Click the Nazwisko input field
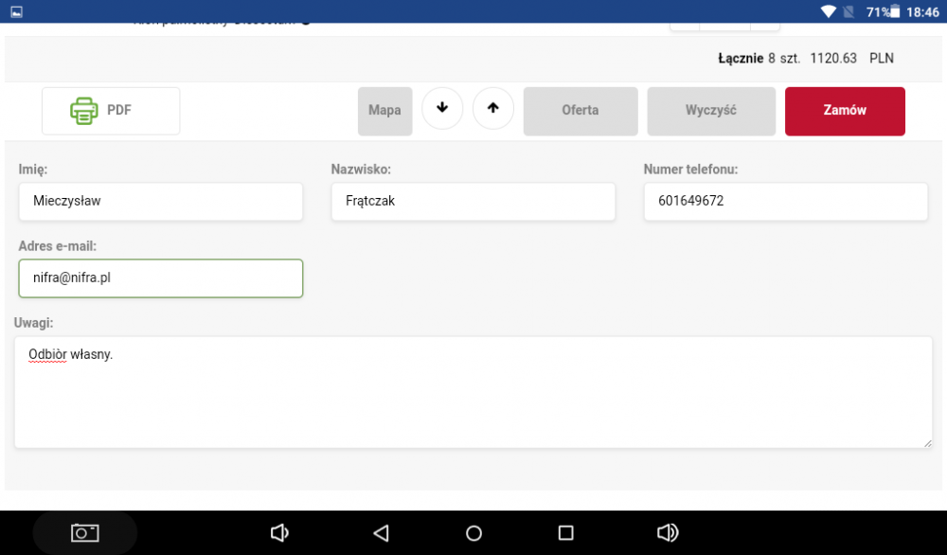The width and height of the screenshot is (947, 555). click(x=473, y=202)
